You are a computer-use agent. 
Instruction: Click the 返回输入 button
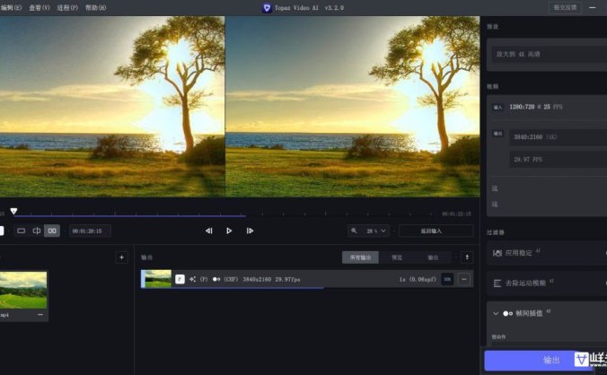pyautogui.click(x=436, y=231)
